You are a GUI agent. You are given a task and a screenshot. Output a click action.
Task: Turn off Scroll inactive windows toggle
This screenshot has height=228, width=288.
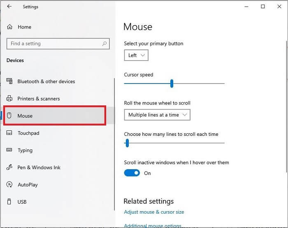[132, 173]
